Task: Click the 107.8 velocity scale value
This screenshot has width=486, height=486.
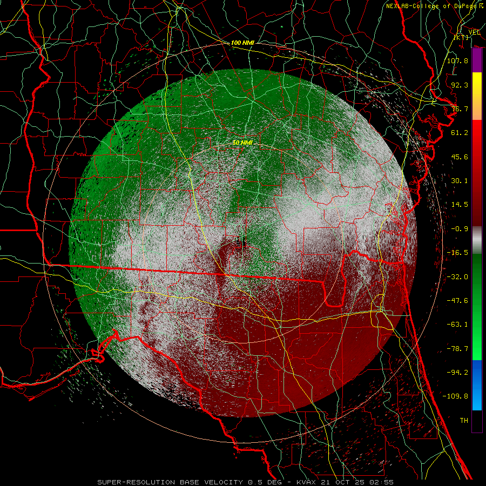Action: point(457,60)
